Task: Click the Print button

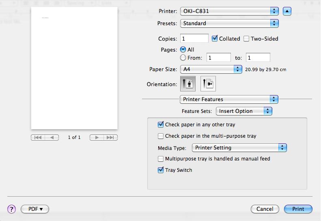Action: pos(298,209)
